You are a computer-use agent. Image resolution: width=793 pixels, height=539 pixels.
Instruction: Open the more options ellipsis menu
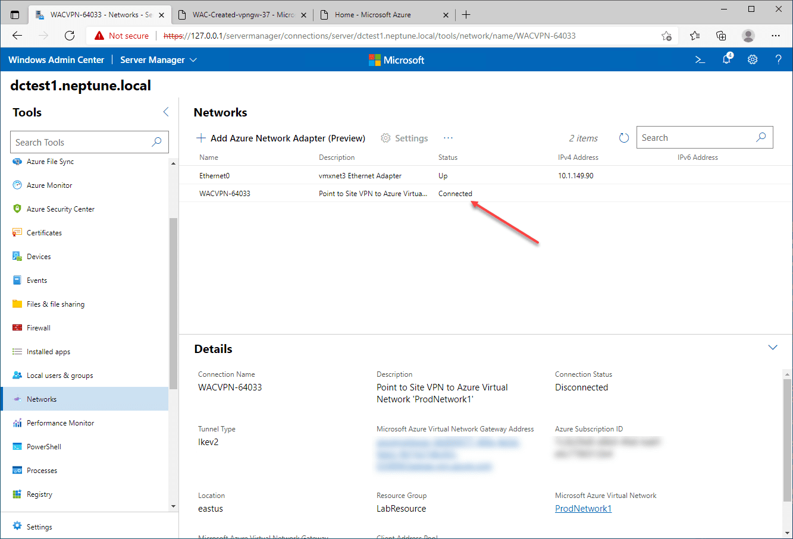point(448,137)
